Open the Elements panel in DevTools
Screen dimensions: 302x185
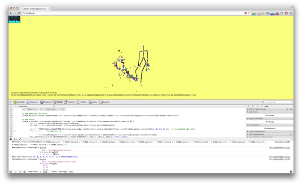19,102
